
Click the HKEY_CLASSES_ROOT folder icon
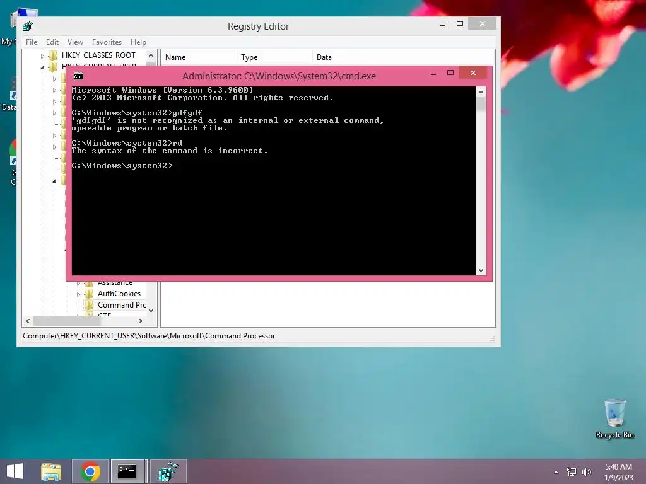coord(54,55)
